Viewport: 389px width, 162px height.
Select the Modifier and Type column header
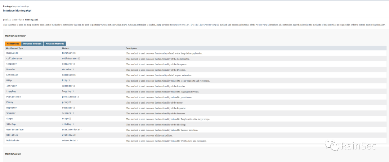click(14, 48)
